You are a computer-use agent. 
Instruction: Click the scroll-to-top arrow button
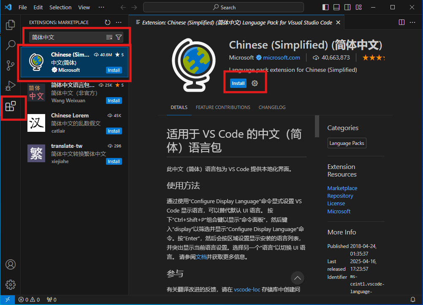click(x=298, y=278)
